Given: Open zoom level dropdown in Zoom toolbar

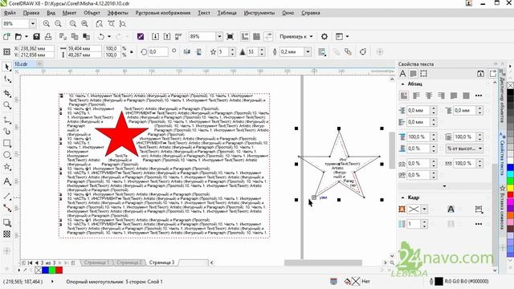Looking at the screenshot, I should pyautogui.click(x=32, y=24).
